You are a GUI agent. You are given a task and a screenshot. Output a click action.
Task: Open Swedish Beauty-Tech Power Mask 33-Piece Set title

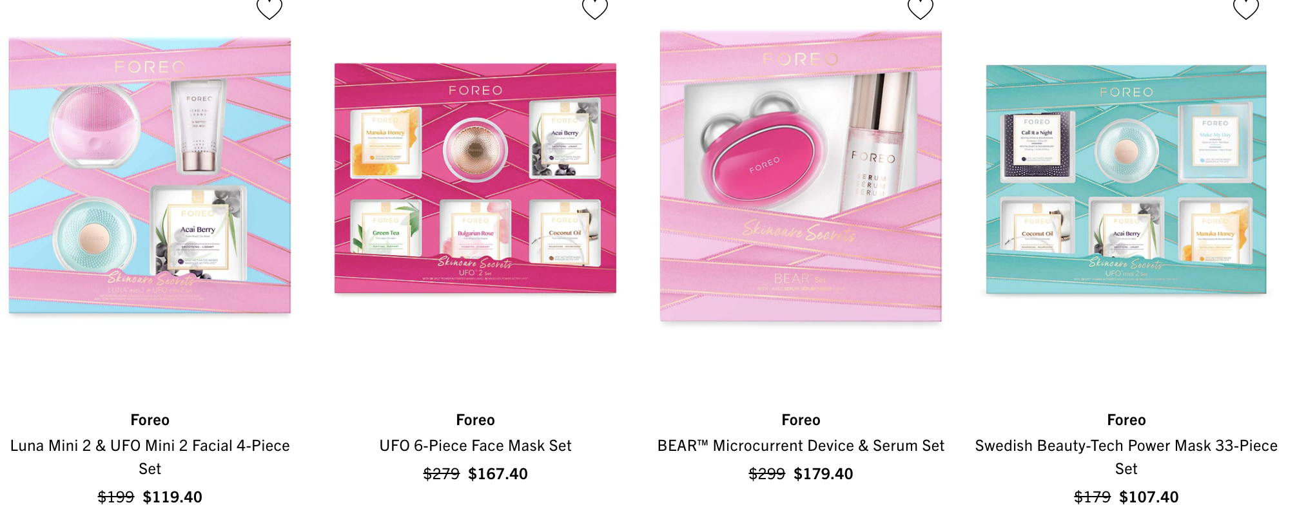point(1127,457)
